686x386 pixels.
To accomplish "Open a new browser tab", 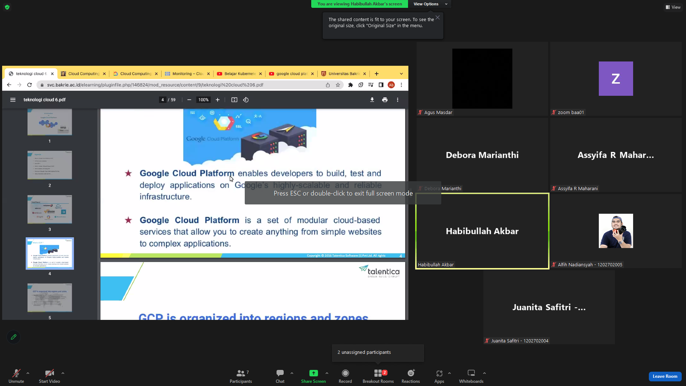I will tap(377, 74).
